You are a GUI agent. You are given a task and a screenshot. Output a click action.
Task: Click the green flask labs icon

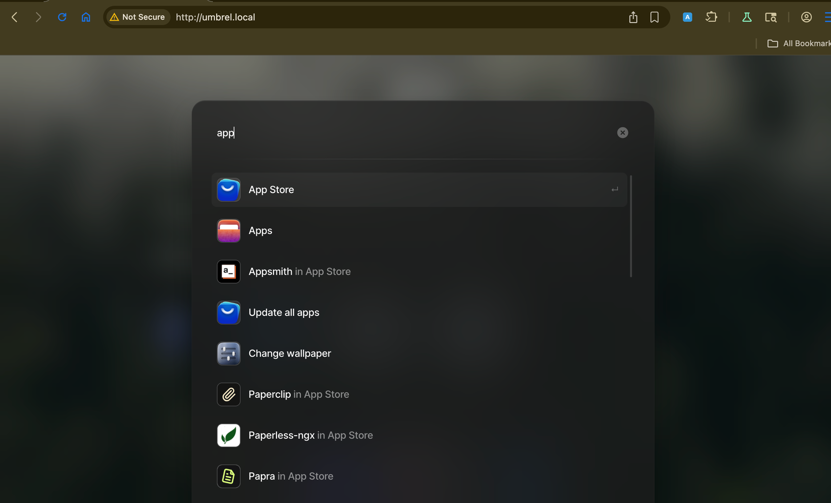pyautogui.click(x=747, y=17)
